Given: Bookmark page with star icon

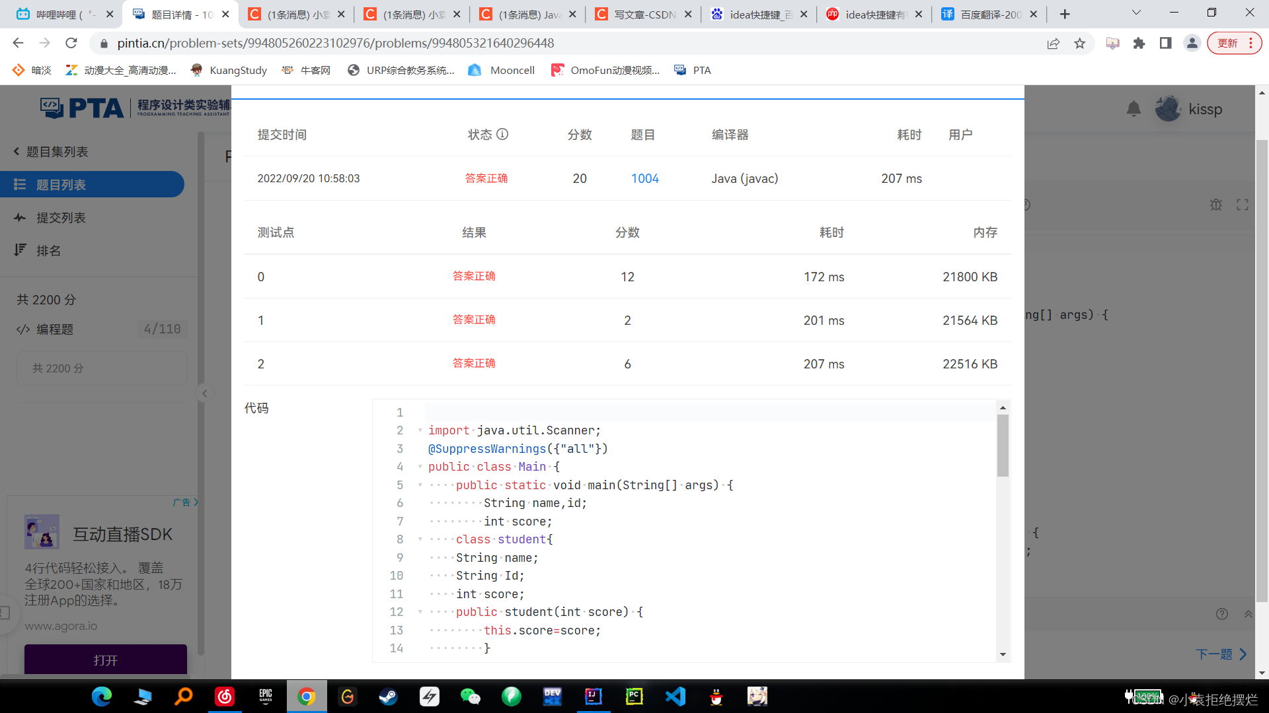Looking at the screenshot, I should (x=1080, y=44).
